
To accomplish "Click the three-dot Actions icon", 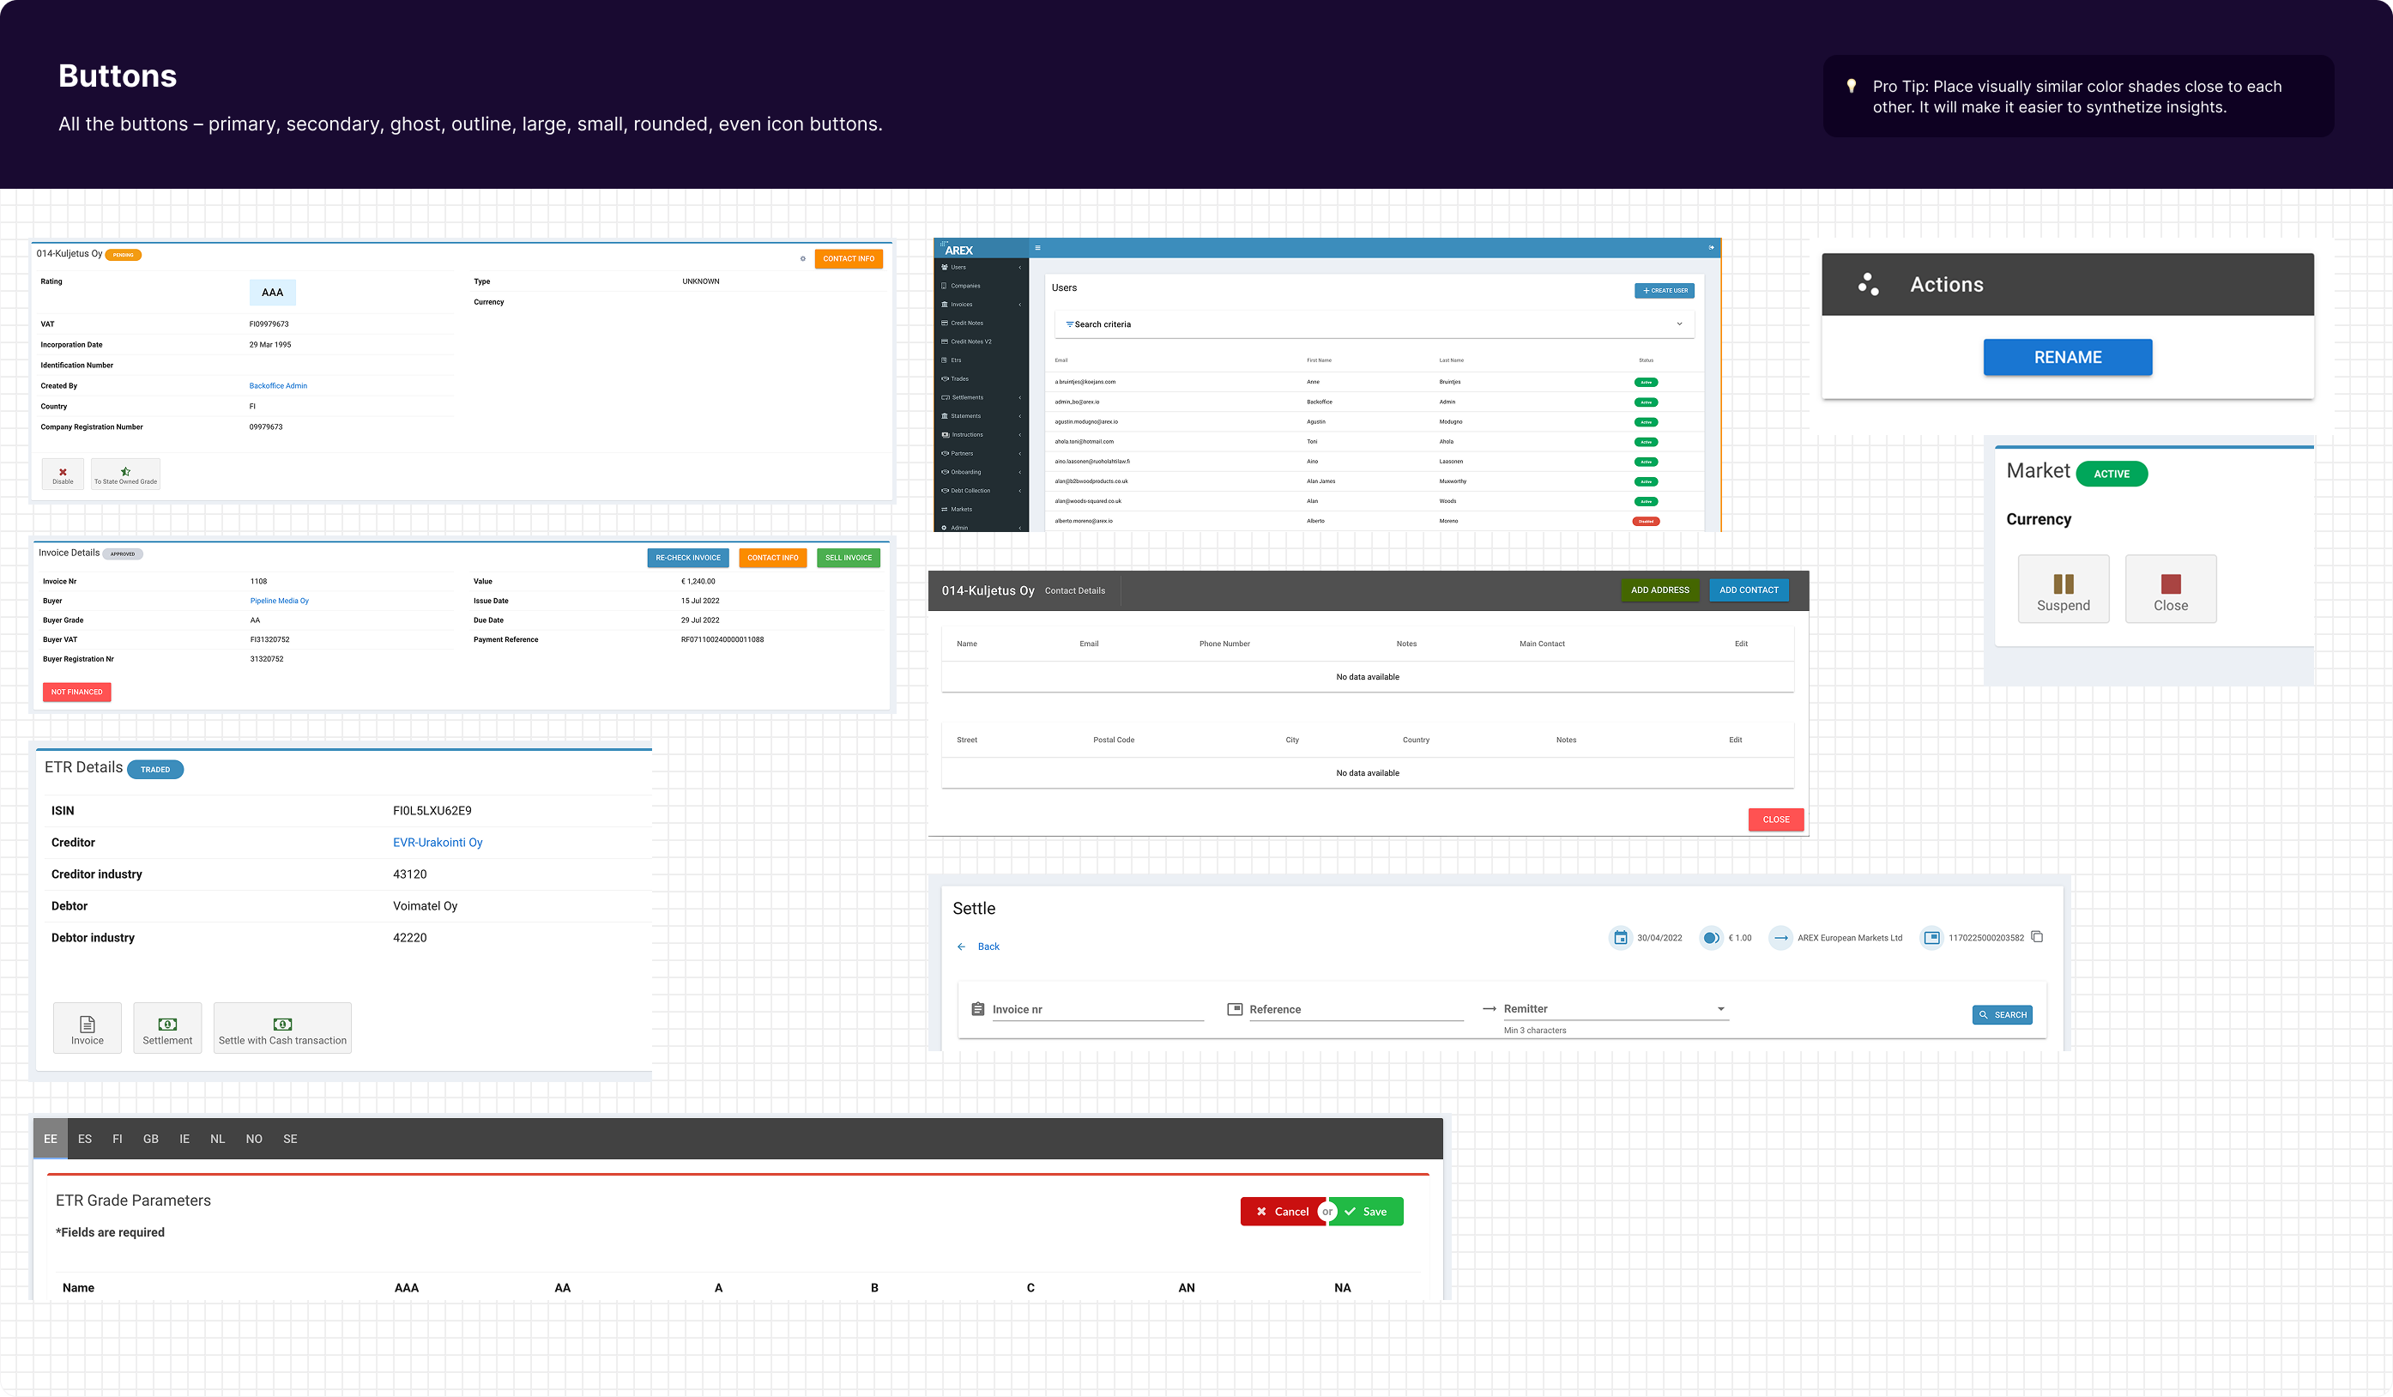I will [1868, 284].
